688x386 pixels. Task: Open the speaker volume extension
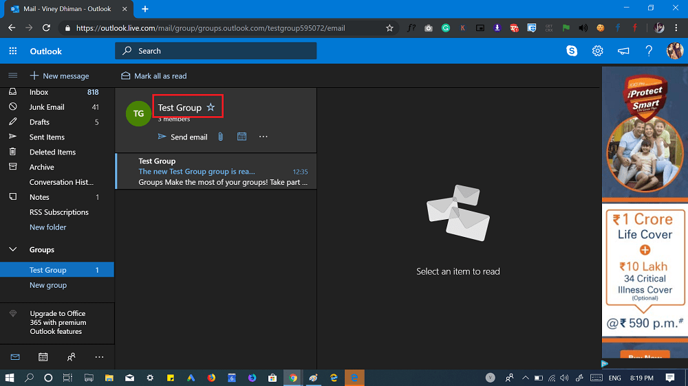pos(583,28)
